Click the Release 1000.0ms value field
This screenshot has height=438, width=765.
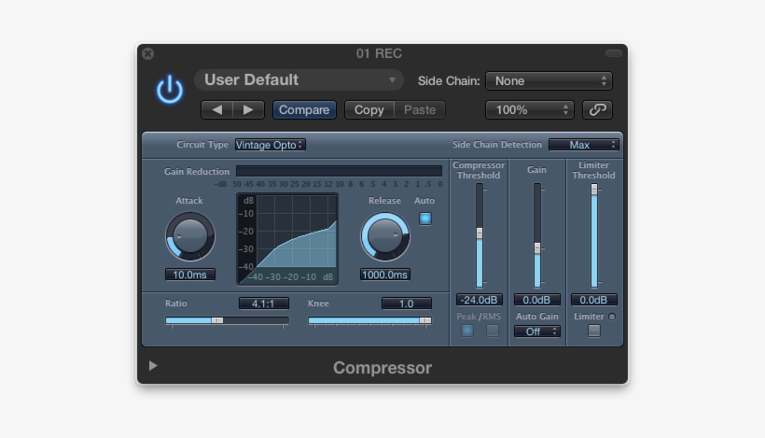coord(385,275)
